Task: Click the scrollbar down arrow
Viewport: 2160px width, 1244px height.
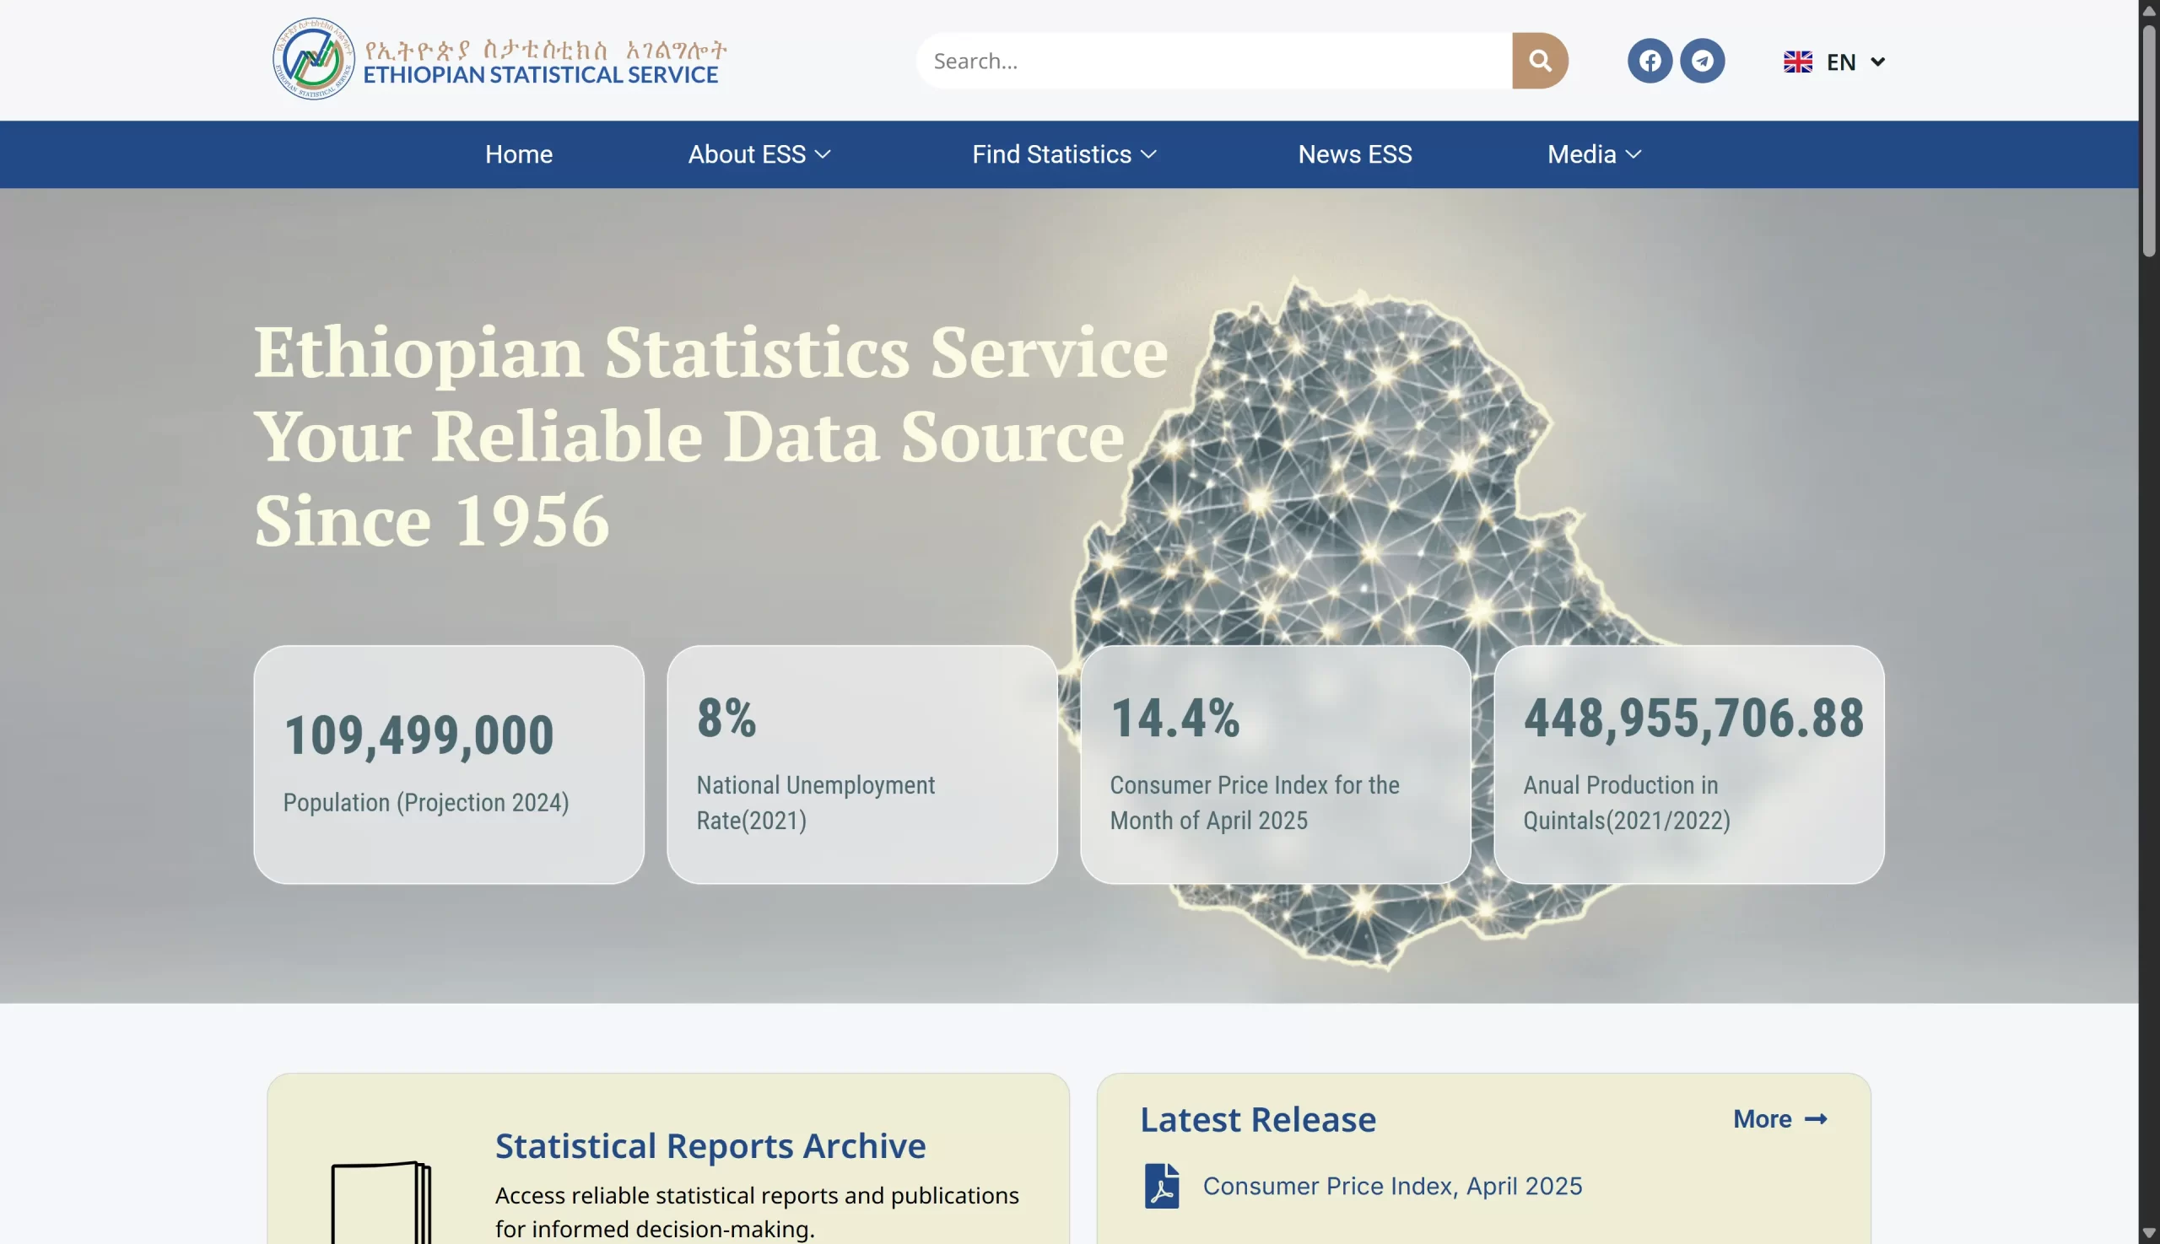Action: click(x=2149, y=1233)
